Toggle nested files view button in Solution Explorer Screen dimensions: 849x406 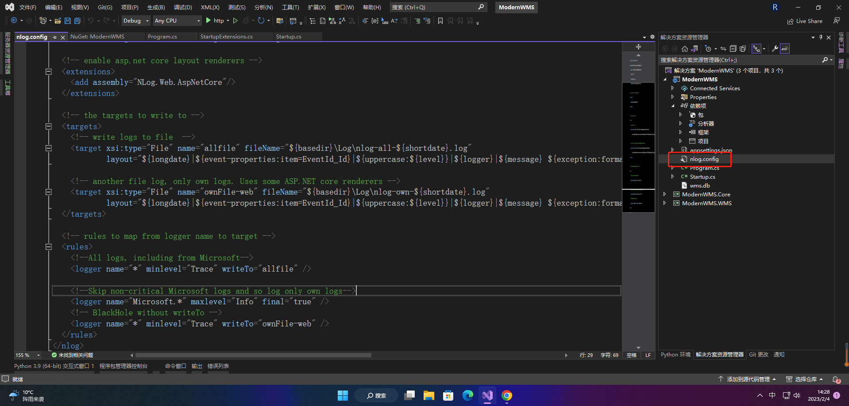click(756, 49)
